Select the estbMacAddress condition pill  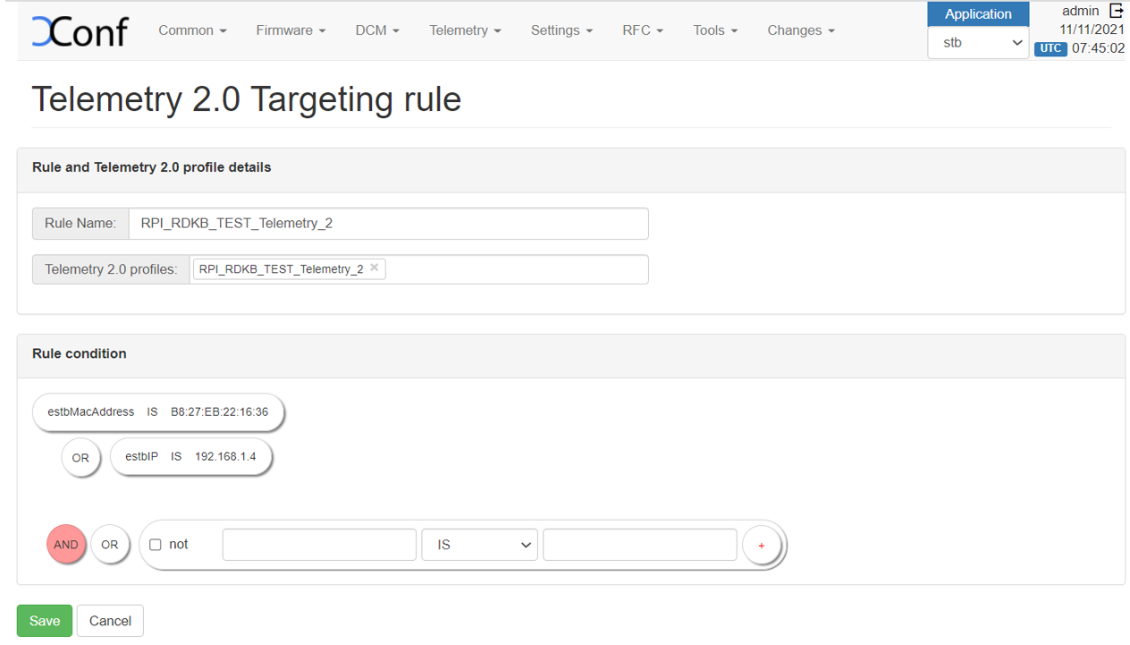[158, 412]
